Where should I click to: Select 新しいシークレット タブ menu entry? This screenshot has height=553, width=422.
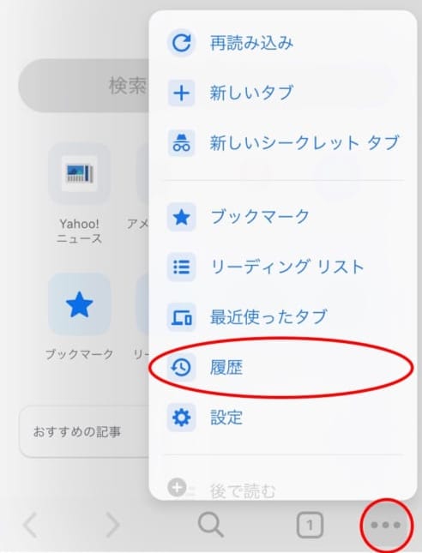(x=283, y=143)
